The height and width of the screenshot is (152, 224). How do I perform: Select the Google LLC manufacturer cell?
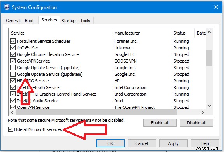tap(125, 54)
